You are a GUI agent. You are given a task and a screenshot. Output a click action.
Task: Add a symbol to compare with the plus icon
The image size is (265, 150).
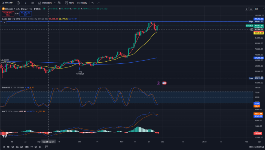(18, 3)
